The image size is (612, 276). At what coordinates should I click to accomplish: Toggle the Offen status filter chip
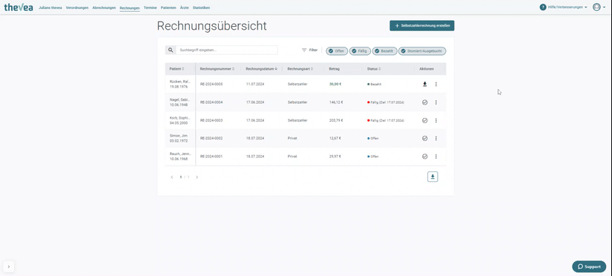(x=337, y=51)
